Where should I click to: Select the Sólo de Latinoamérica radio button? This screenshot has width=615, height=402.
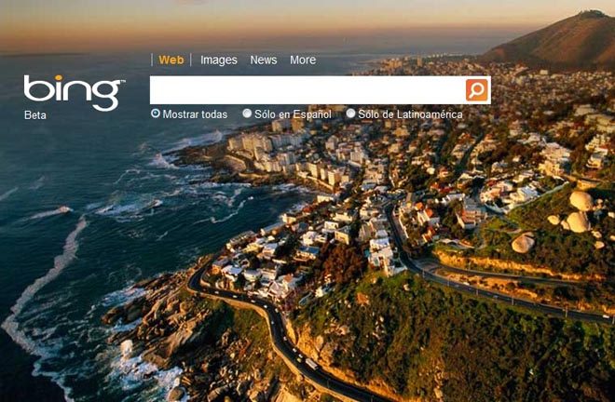(x=350, y=114)
